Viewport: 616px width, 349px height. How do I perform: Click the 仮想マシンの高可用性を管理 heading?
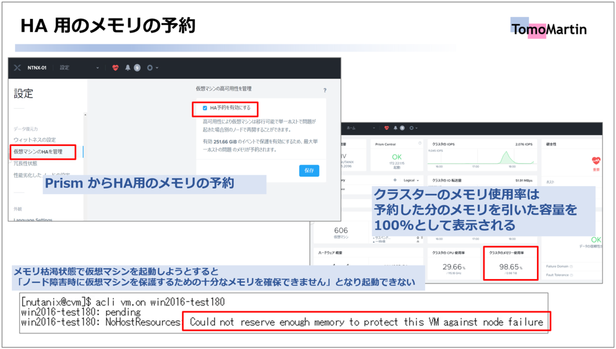pos(224,88)
